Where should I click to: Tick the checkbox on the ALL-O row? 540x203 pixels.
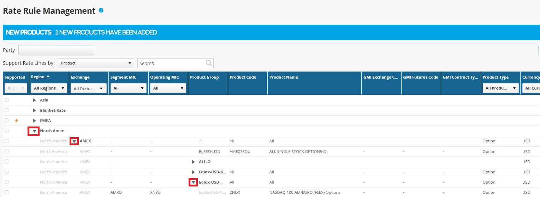coord(6,162)
